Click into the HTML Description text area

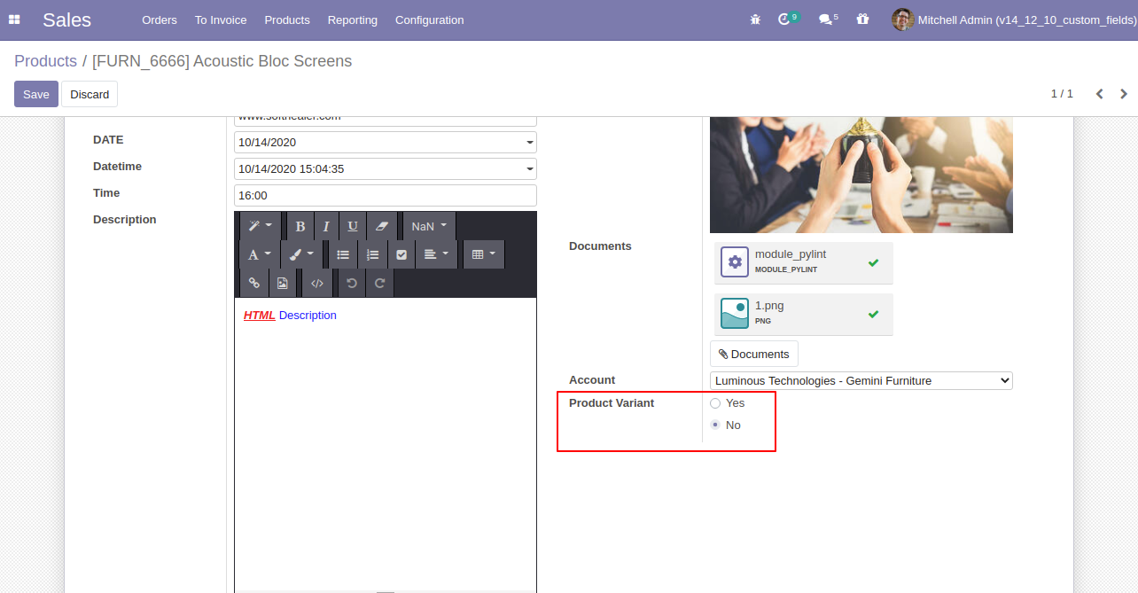(386, 443)
